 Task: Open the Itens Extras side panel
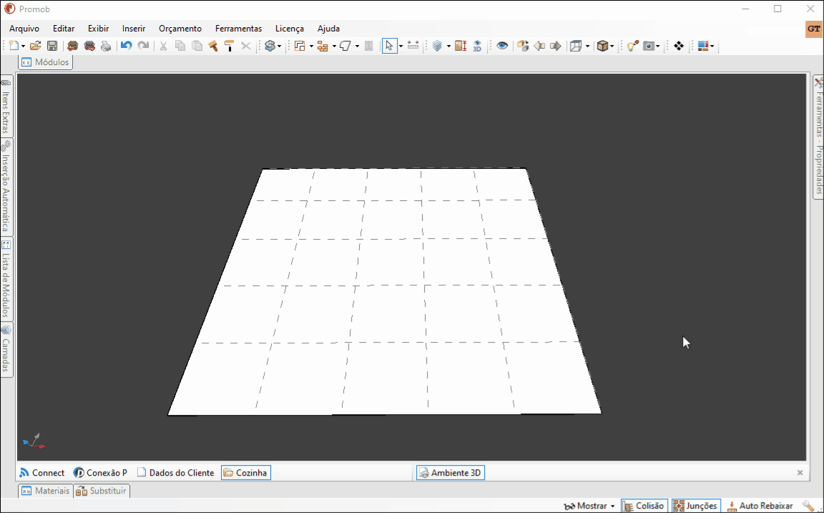click(x=6, y=106)
